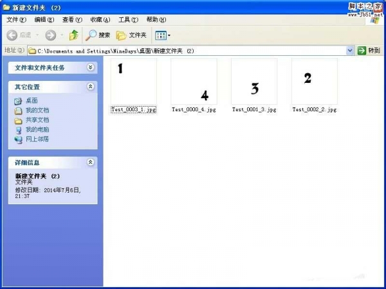Collapse the Details panel
This screenshot has width=386, height=289.
[91, 162]
